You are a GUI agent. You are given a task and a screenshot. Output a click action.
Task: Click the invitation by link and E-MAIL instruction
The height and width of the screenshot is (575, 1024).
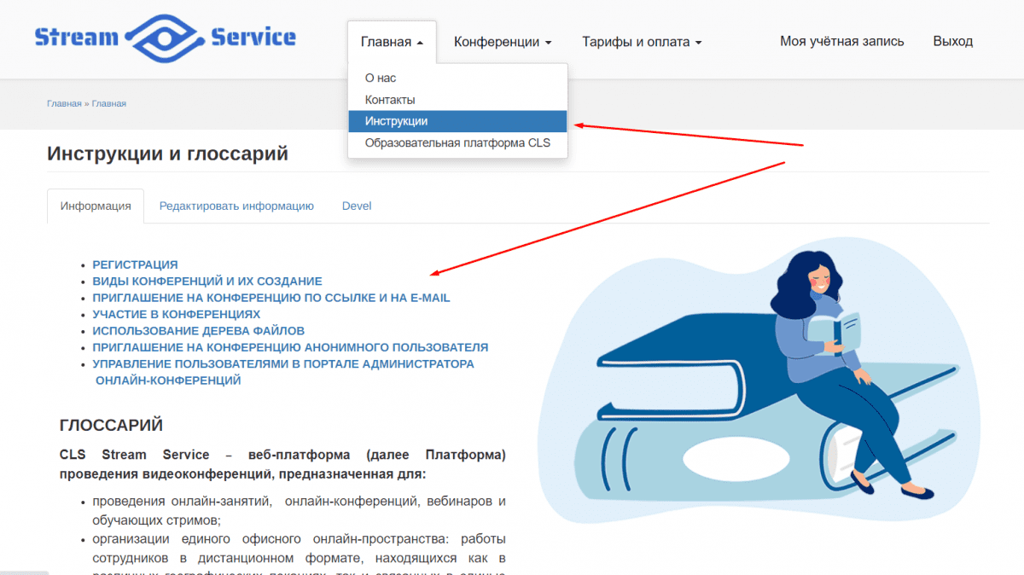(x=271, y=298)
